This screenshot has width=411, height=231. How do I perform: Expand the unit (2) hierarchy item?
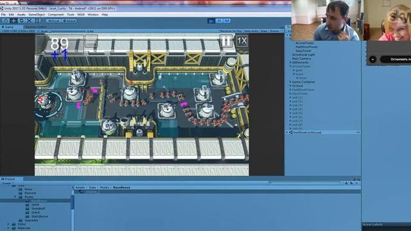pos(290,101)
